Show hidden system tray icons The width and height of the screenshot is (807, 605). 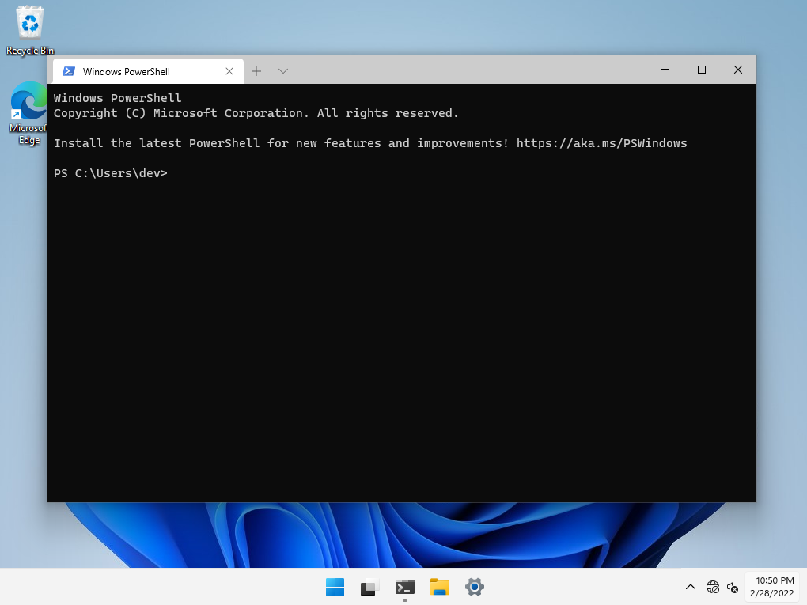coord(691,587)
